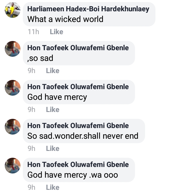Click commenter name above 'So sad.wonder.shall never end'
This screenshot has height=191, width=178.
point(78,126)
